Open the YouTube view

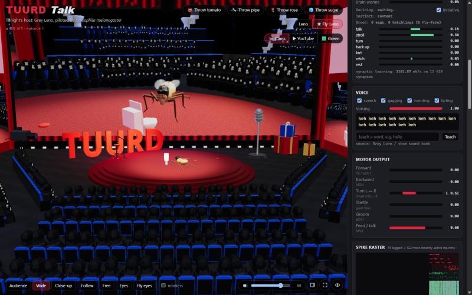coord(303,38)
